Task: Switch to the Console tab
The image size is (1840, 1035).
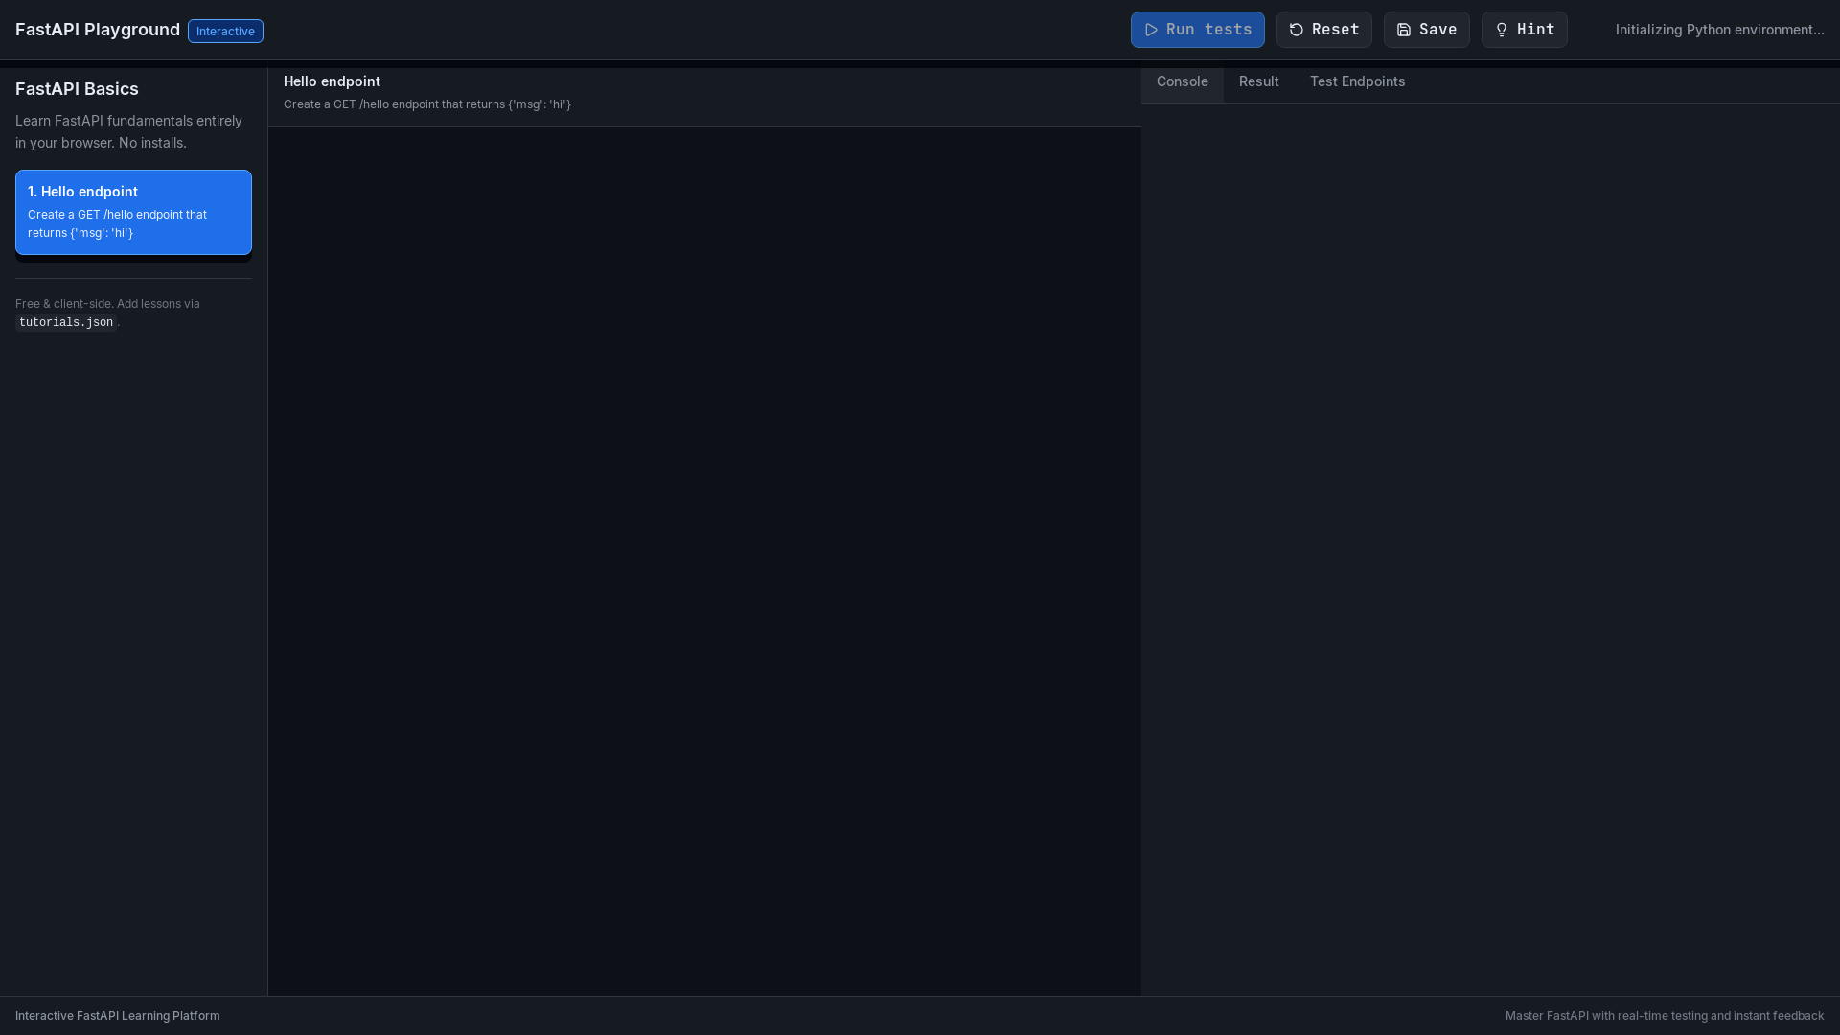Action: click(1182, 82)
